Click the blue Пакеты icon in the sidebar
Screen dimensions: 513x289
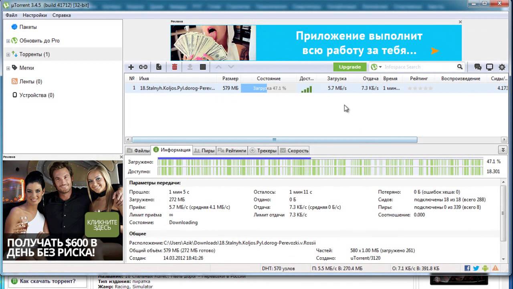click(x=14, y=27)
